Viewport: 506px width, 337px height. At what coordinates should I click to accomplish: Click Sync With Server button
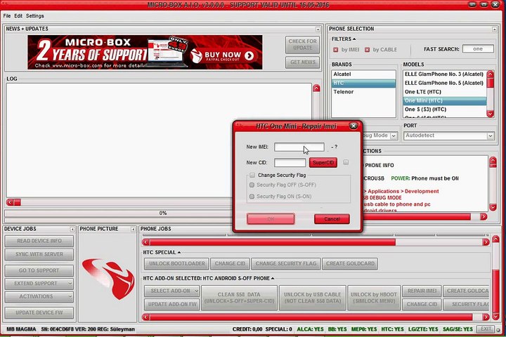click(39, 254)
